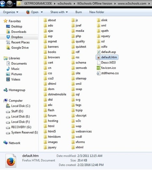
Task: Select the default.asp file
Action: tap(106, 52)
